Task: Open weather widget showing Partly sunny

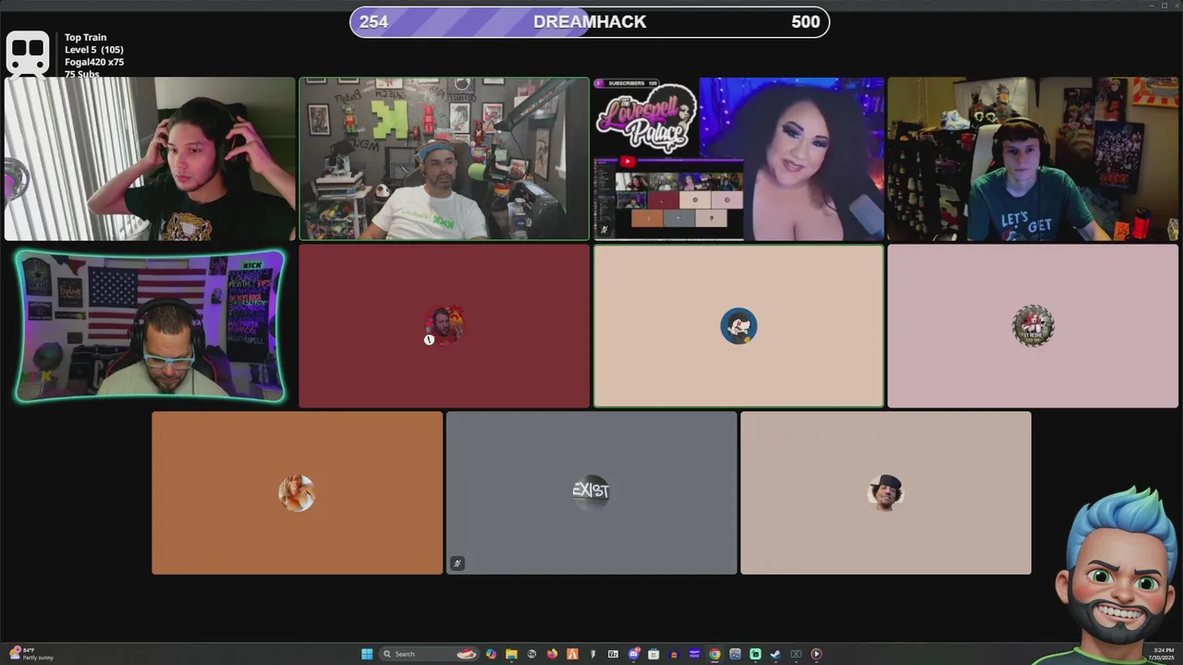Action: click(x=31, y=654)
